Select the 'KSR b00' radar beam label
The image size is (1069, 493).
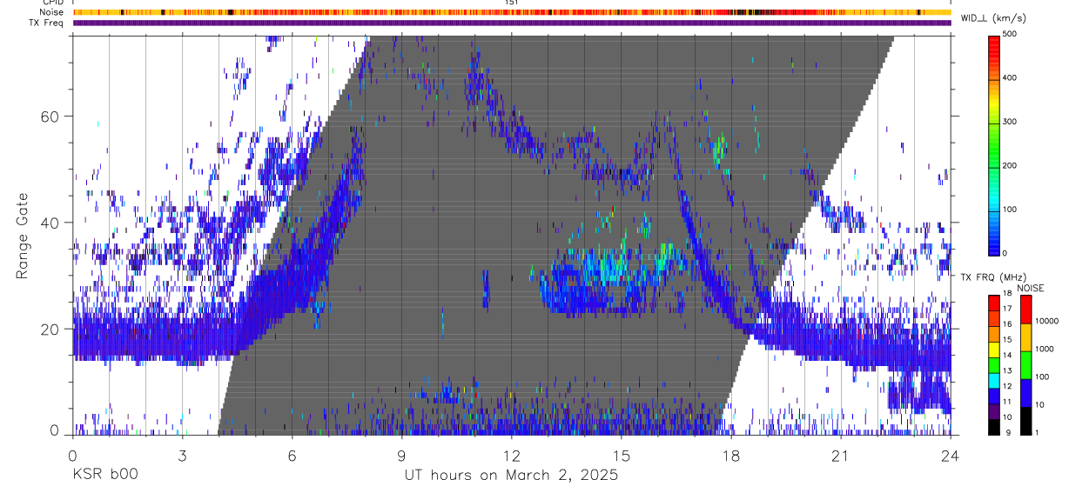[104, 476]
